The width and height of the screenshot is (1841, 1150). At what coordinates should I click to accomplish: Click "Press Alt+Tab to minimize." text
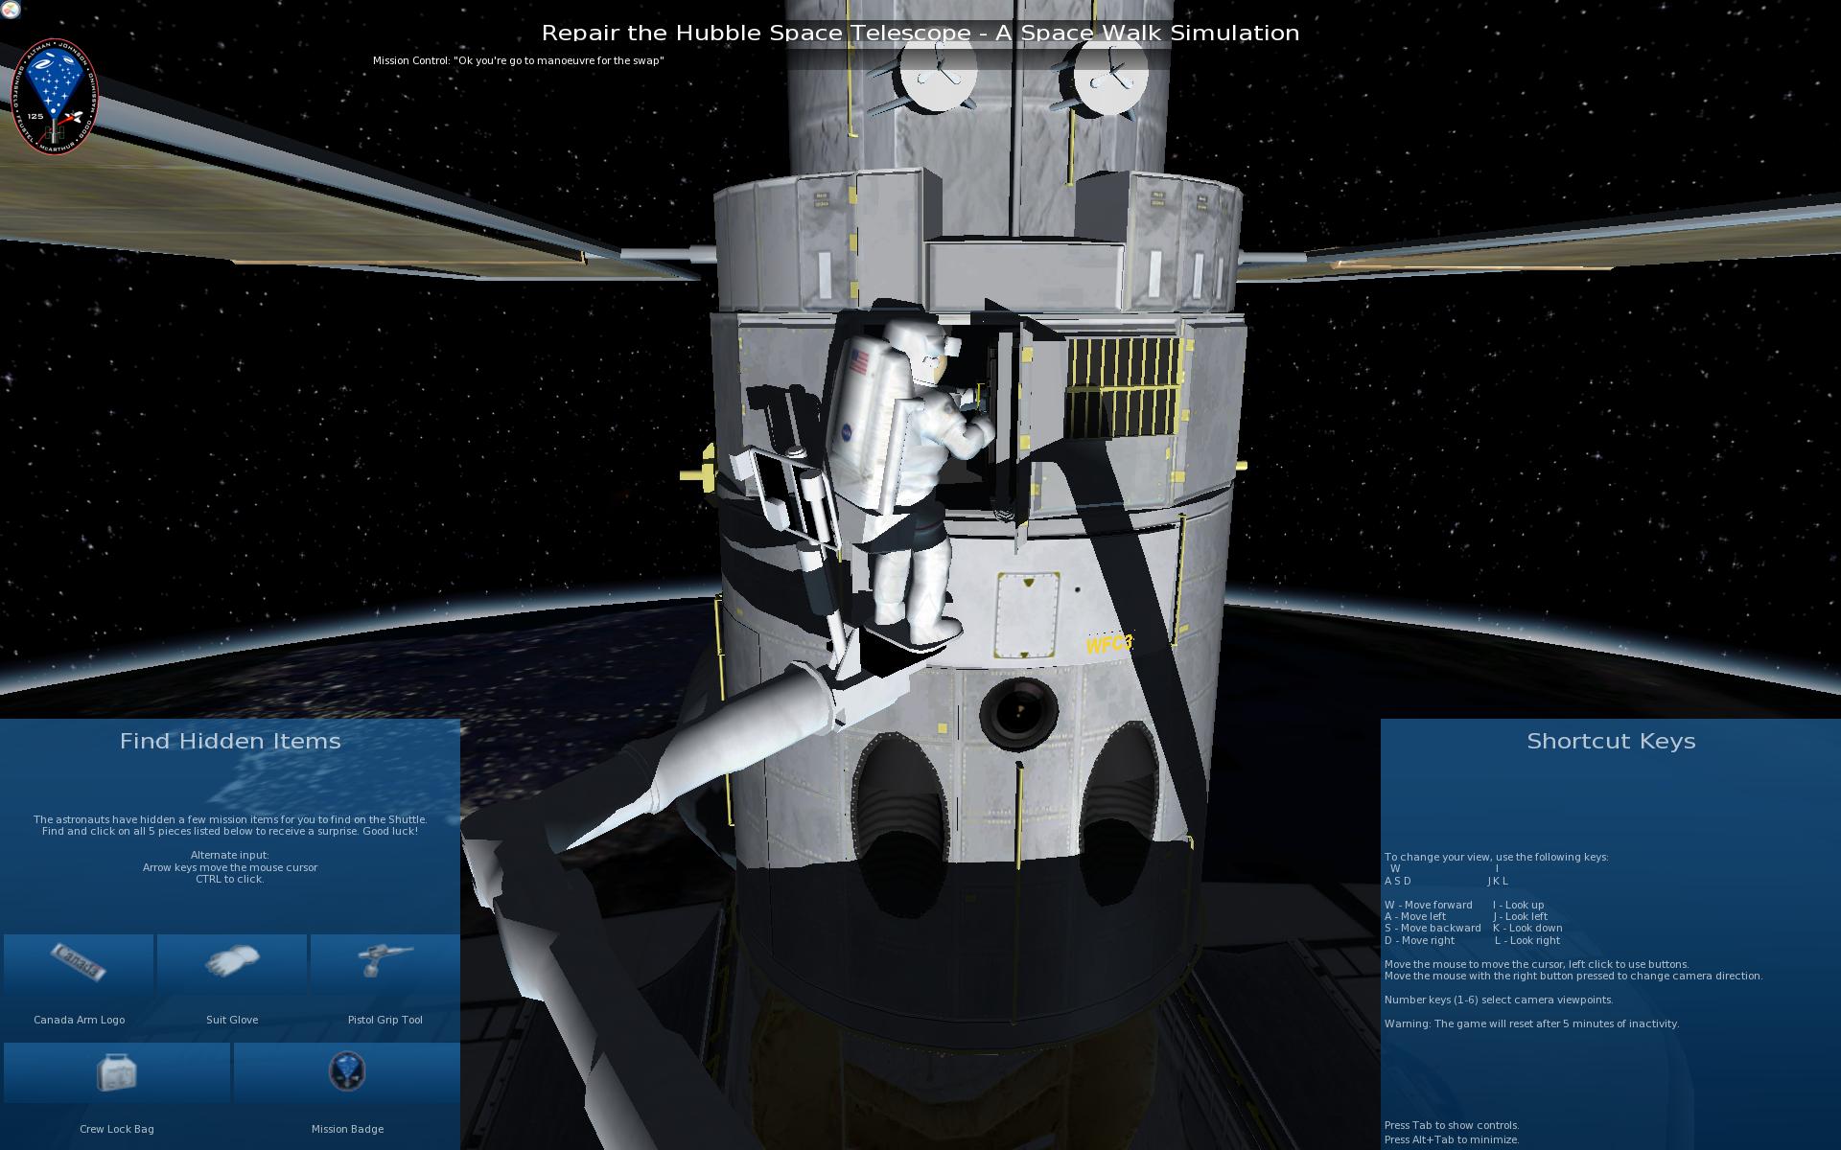pyautogui.click(x=1452, y=1139)
